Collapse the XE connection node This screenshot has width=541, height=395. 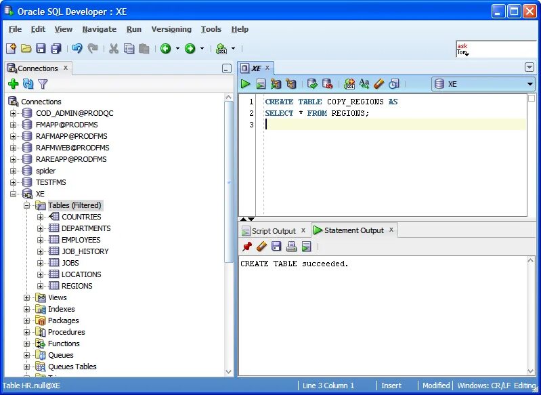pyautogui.click(x=13, y=194)
